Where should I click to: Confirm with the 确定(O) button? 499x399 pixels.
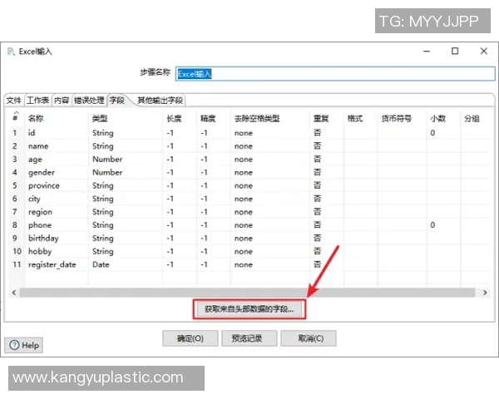click(190, 338)
